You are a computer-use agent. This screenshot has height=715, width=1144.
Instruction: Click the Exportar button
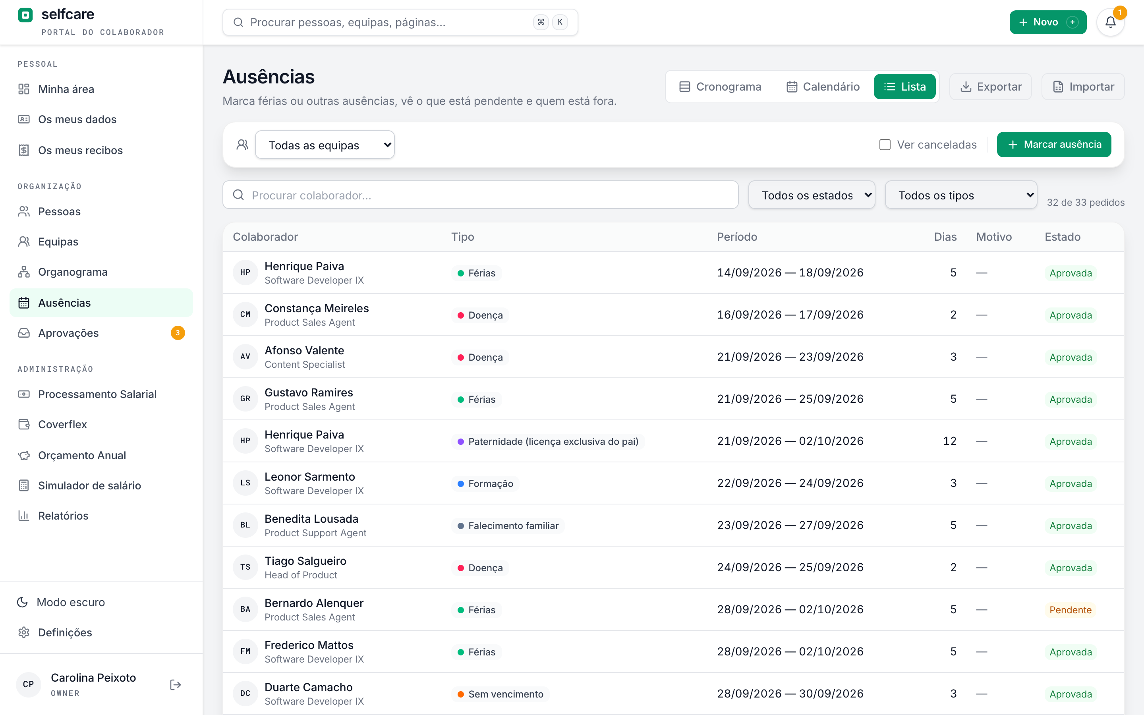point(990,87)
